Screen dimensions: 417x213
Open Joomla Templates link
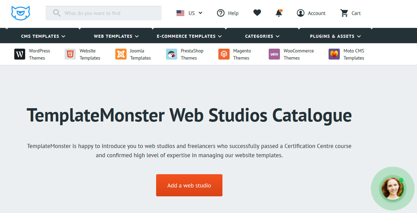[140, 54]
